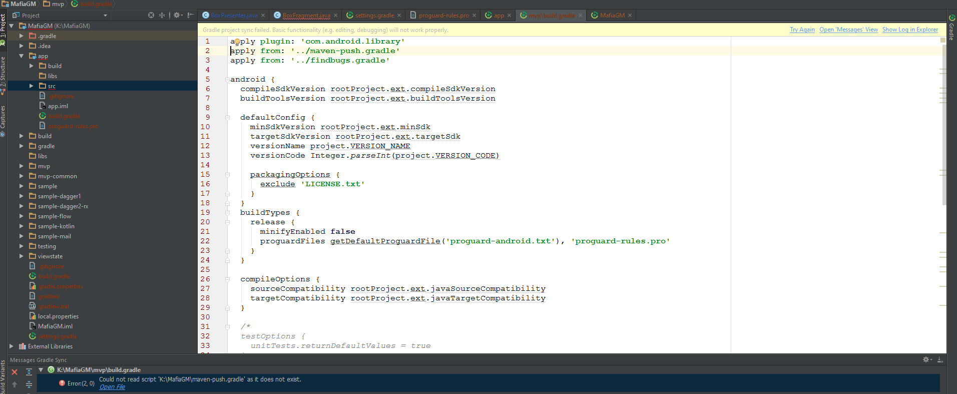The width and height of the screenshot is (957, 394).
Task: Close the settings.gradle tab
Action: click(399, 16)
